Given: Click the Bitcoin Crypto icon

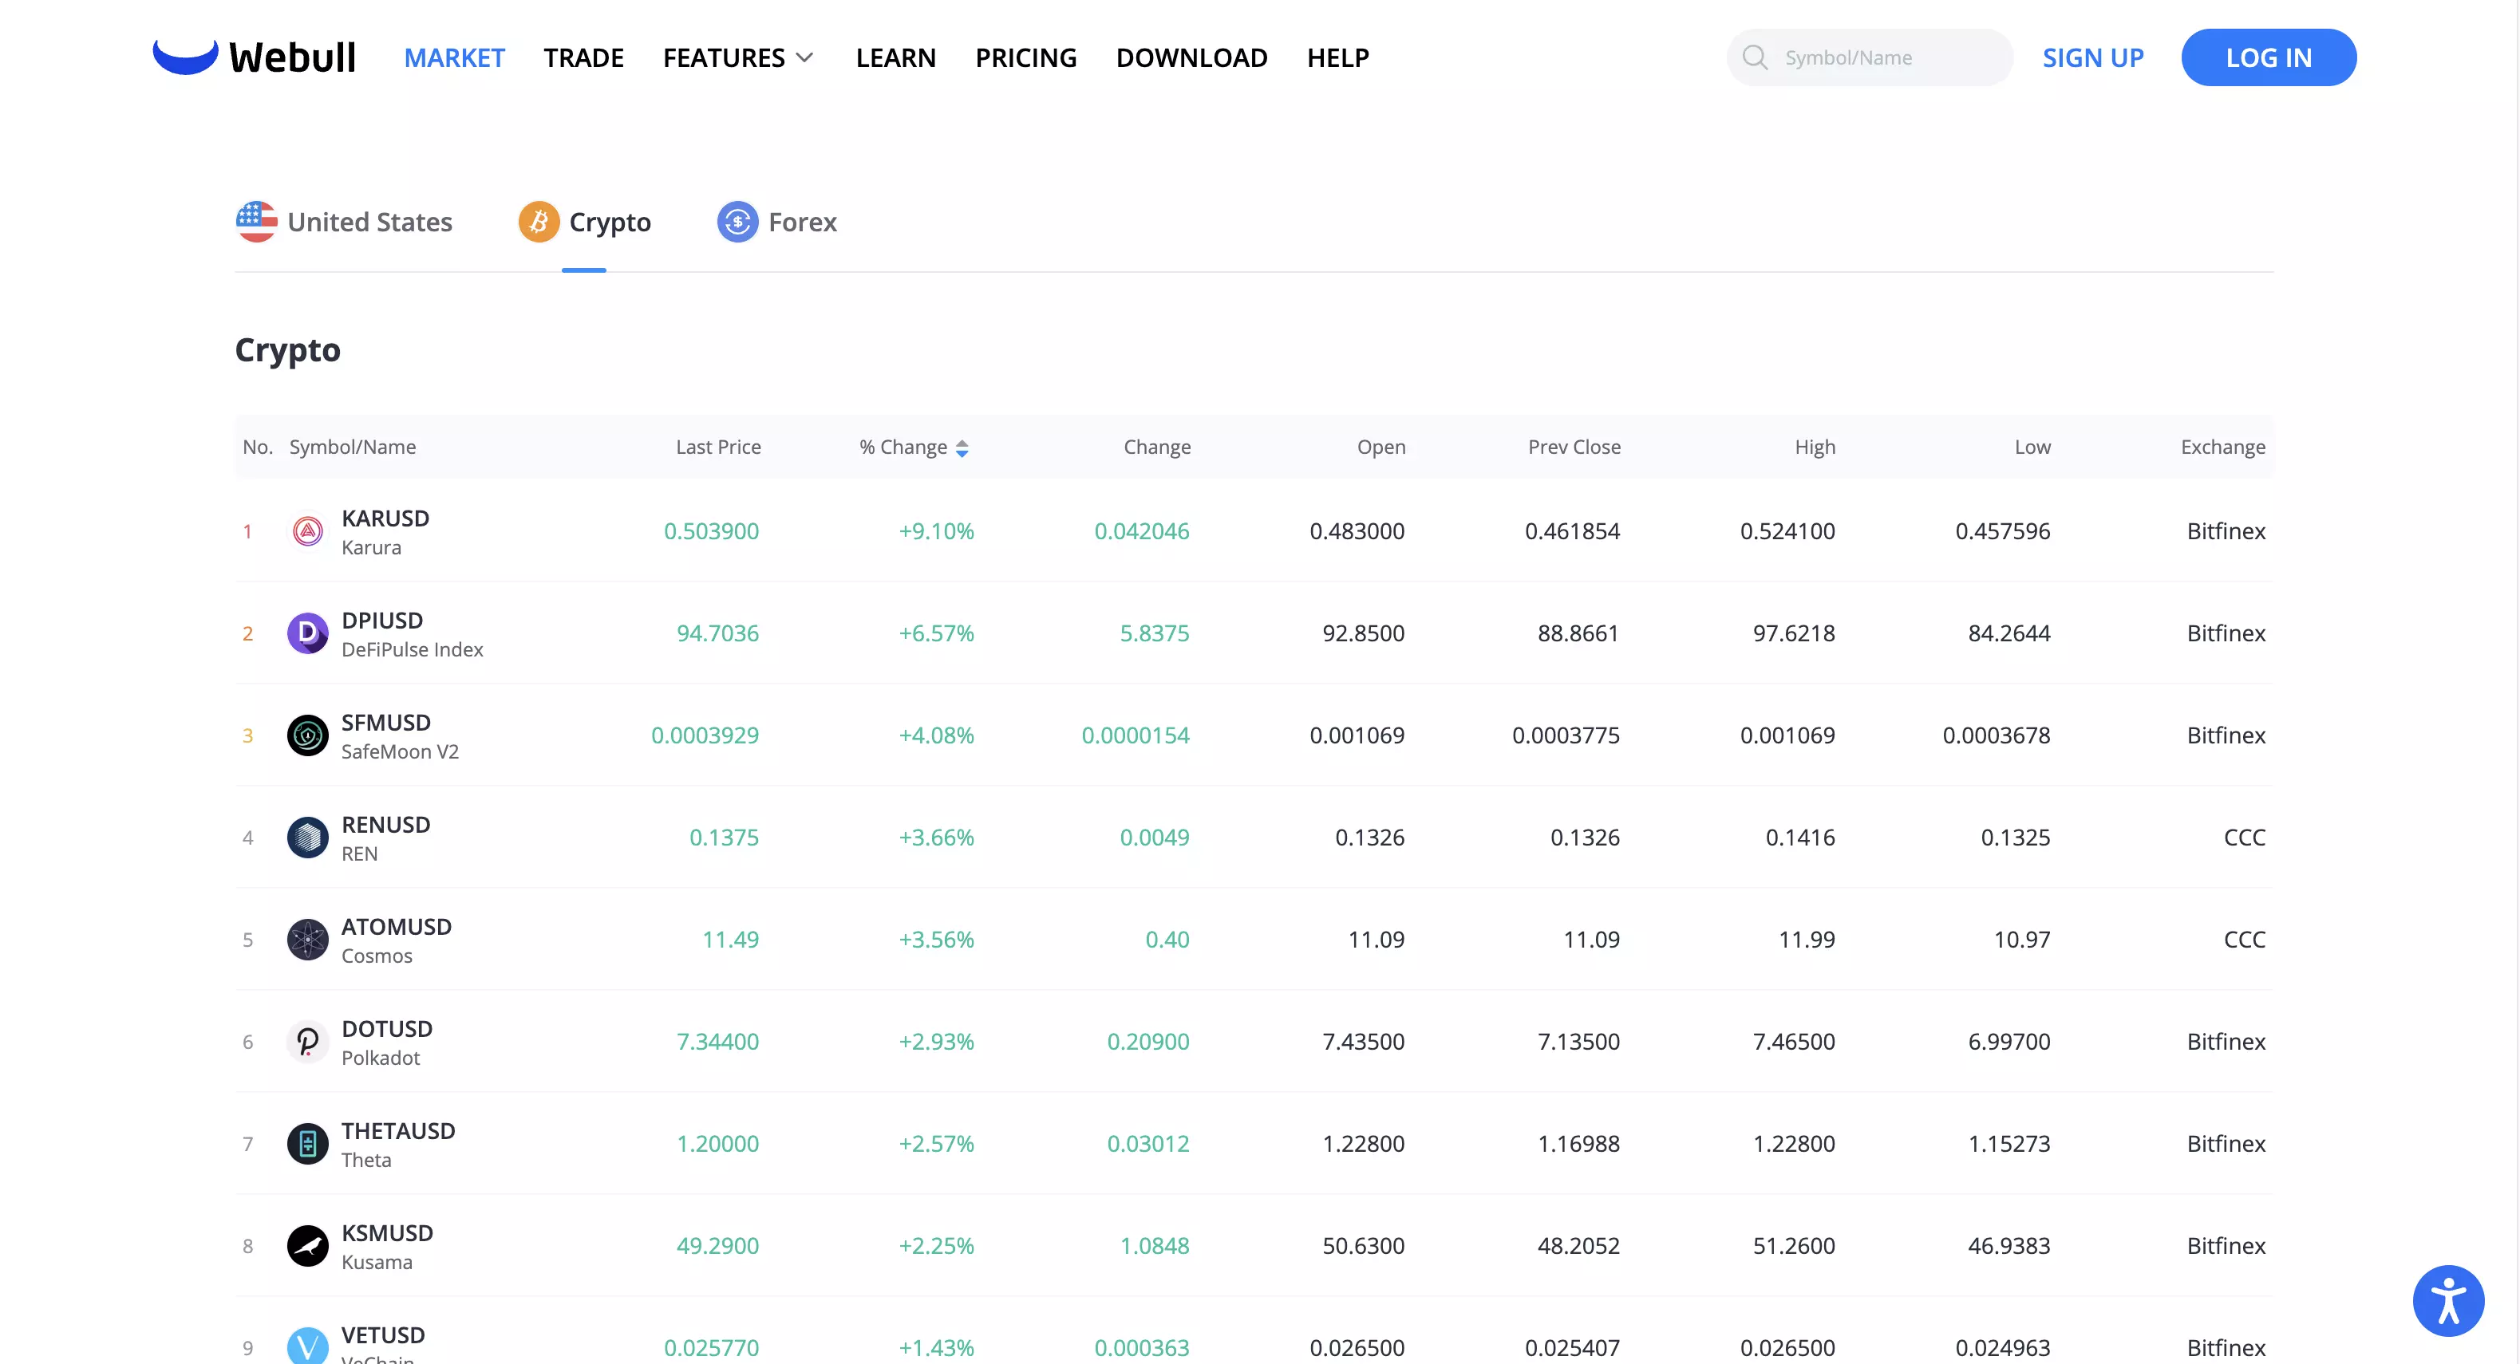Looking at the screenshot, I should (x=538, y=222).
